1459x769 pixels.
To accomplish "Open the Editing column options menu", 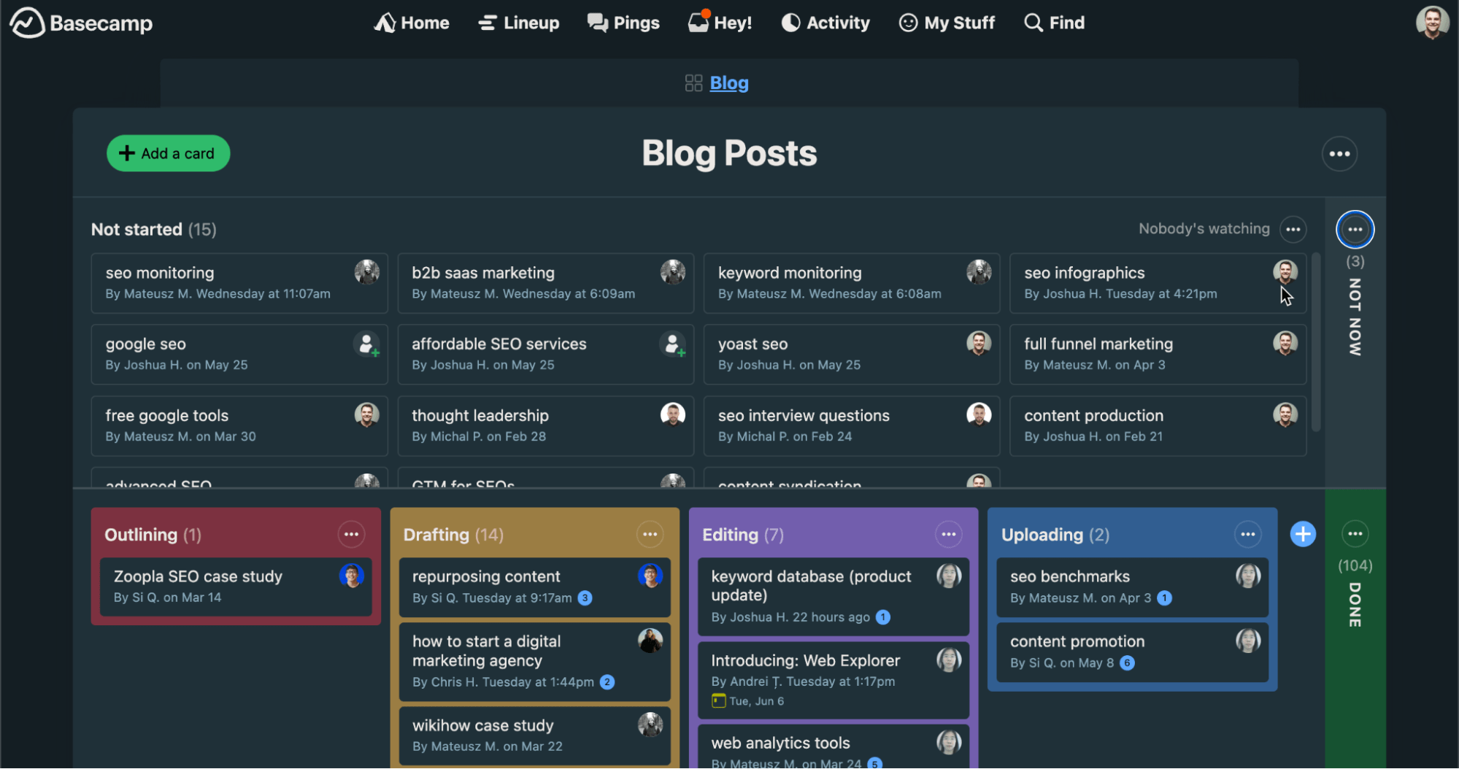I will [948, 535].
